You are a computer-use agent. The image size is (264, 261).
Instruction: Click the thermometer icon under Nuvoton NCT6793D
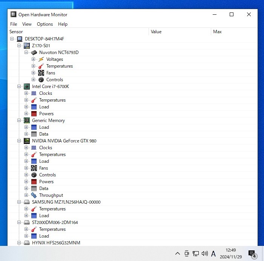[x=41, y=66]
